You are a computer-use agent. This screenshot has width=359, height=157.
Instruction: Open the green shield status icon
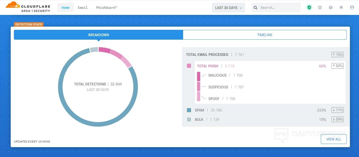(x=309, y=7)
